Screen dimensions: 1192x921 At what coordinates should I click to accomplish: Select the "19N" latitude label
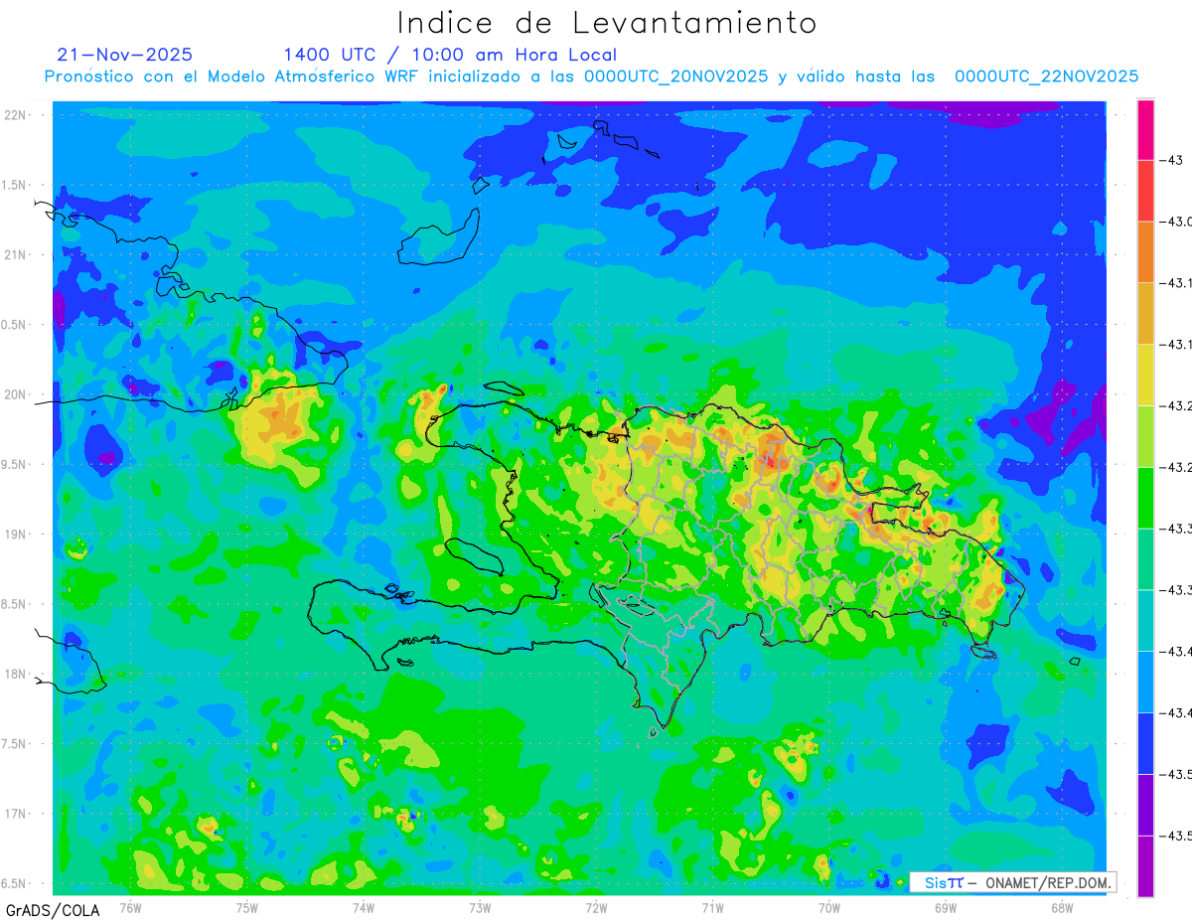17,534
